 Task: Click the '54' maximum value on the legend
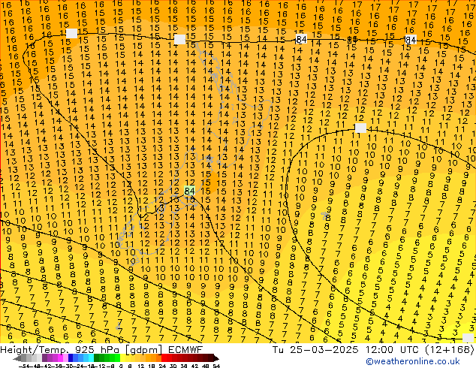pyautogui.click(x=216, y=366)
